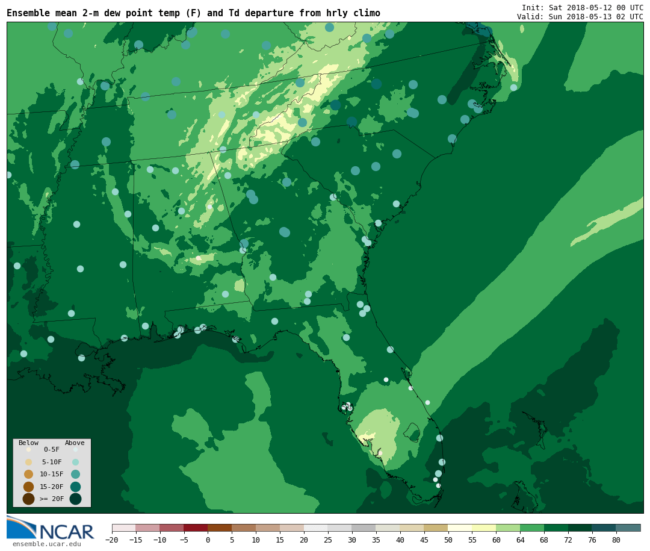650x551 pixels.
Task: Pick the dusty pink -15 to -10 colorbar swatch
Action: [x=148, y=528]
